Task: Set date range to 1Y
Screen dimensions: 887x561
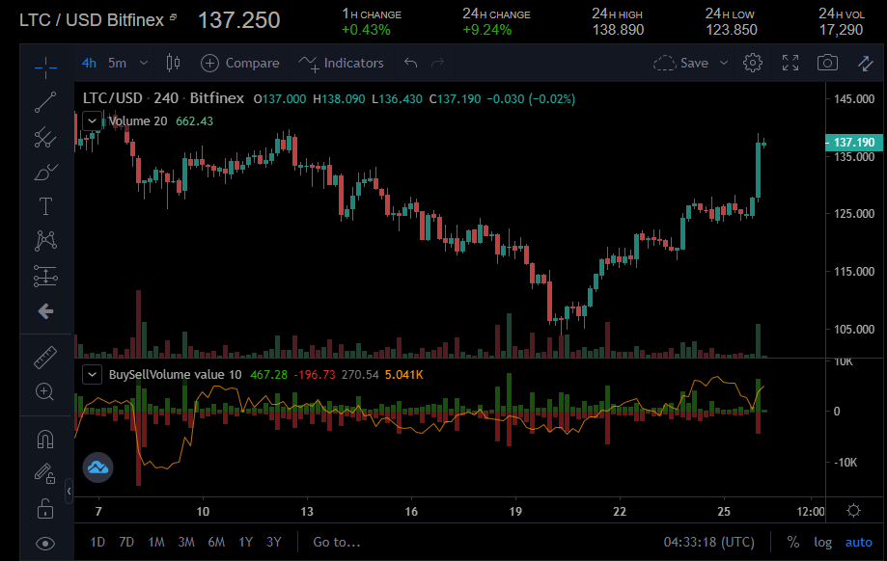Action: [245, 543]
